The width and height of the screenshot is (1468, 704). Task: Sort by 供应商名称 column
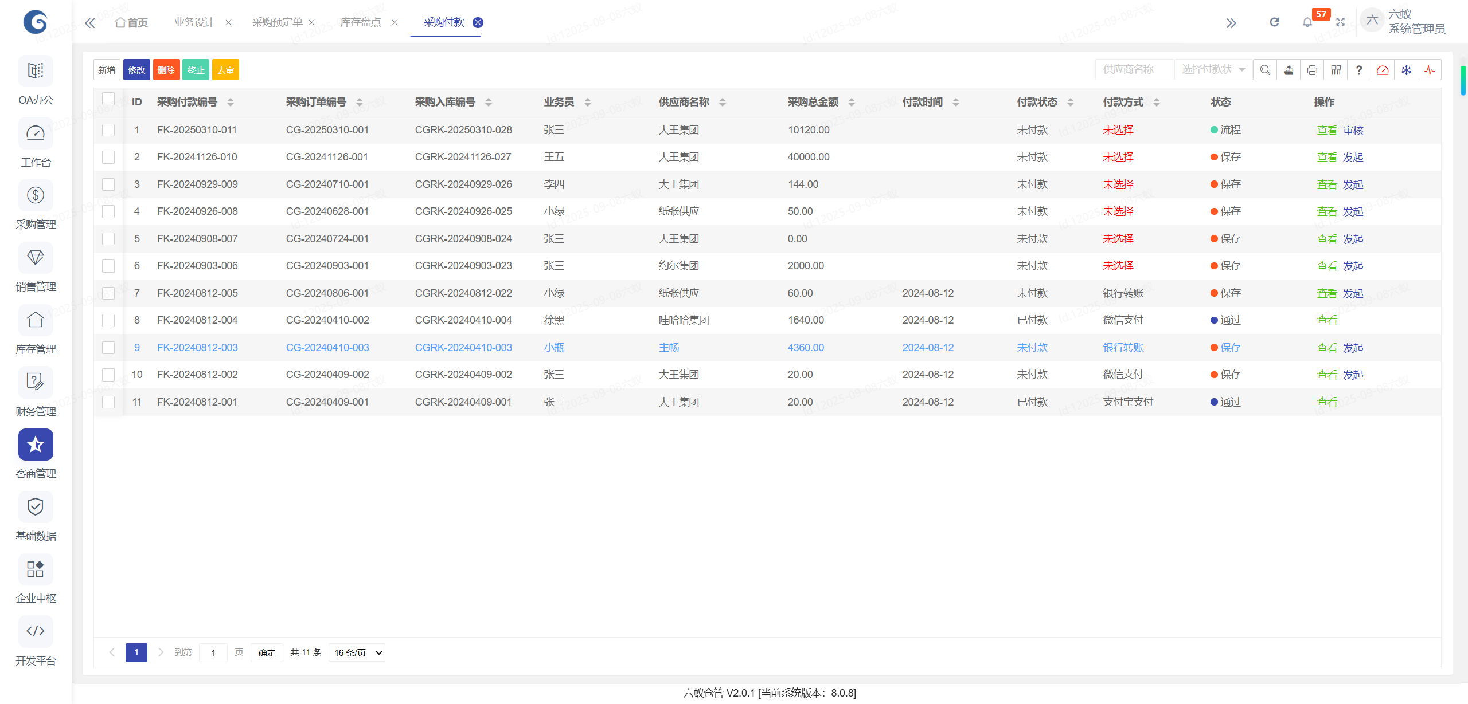click(723, 102)
